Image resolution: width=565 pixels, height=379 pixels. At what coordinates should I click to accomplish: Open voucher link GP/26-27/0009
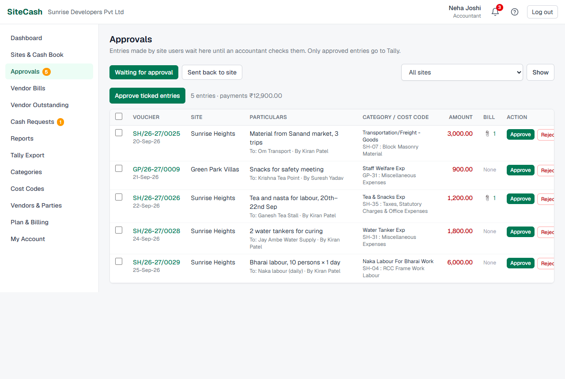coord(156,169)
